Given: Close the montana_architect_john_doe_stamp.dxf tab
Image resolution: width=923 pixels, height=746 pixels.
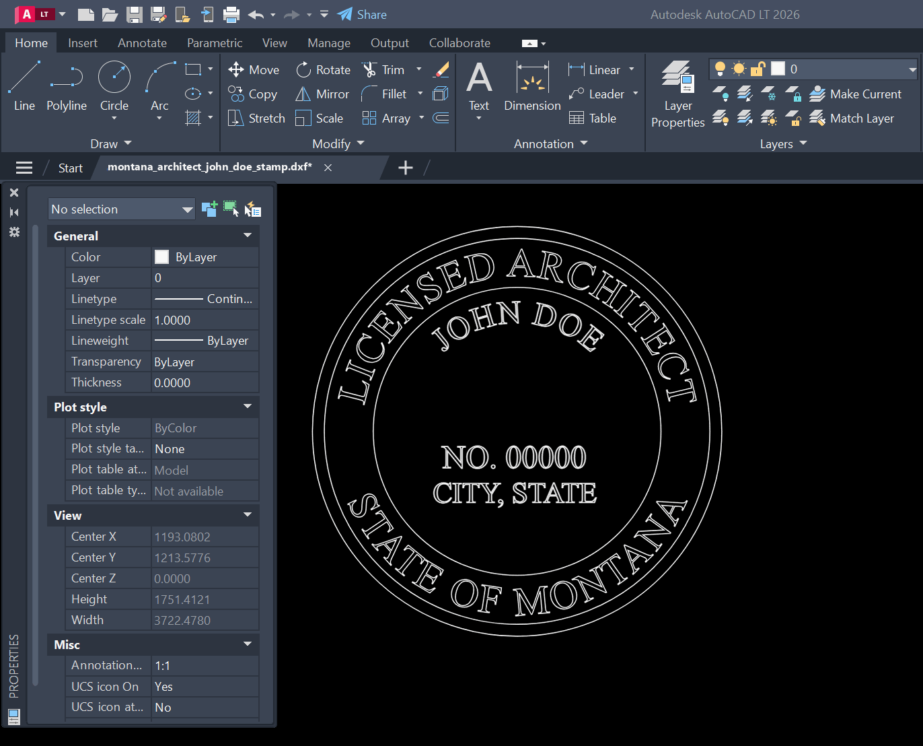Looking at the screenshot, I should (328, 168).
